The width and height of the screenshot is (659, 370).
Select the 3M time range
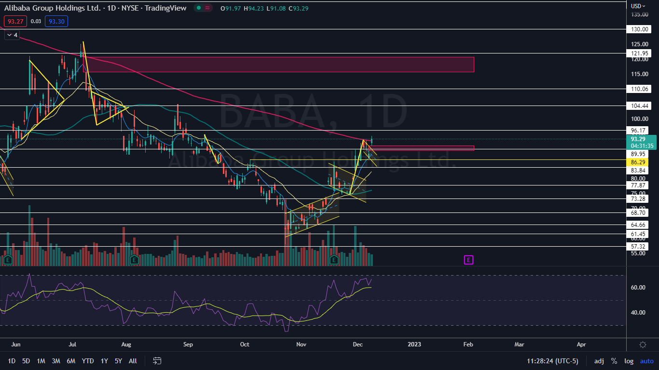tap(56, 361)
